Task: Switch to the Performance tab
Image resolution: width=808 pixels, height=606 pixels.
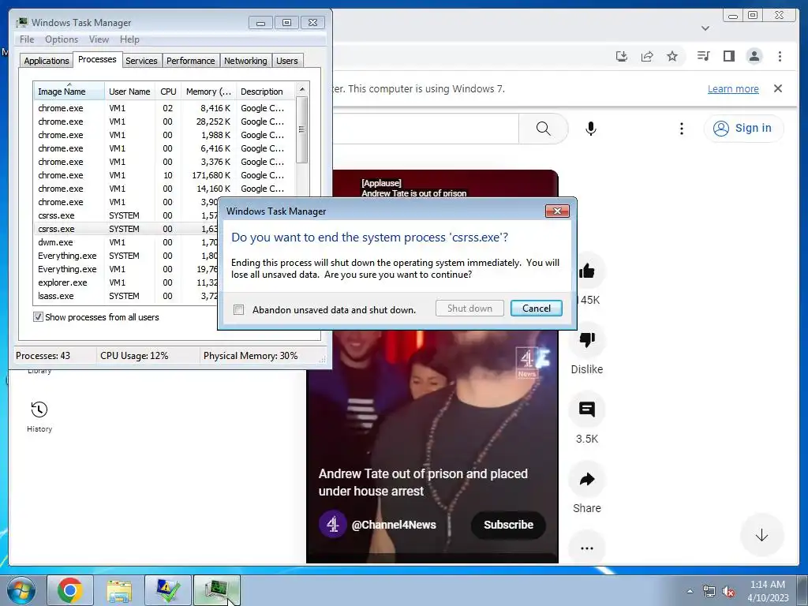Action: (190, 61)
